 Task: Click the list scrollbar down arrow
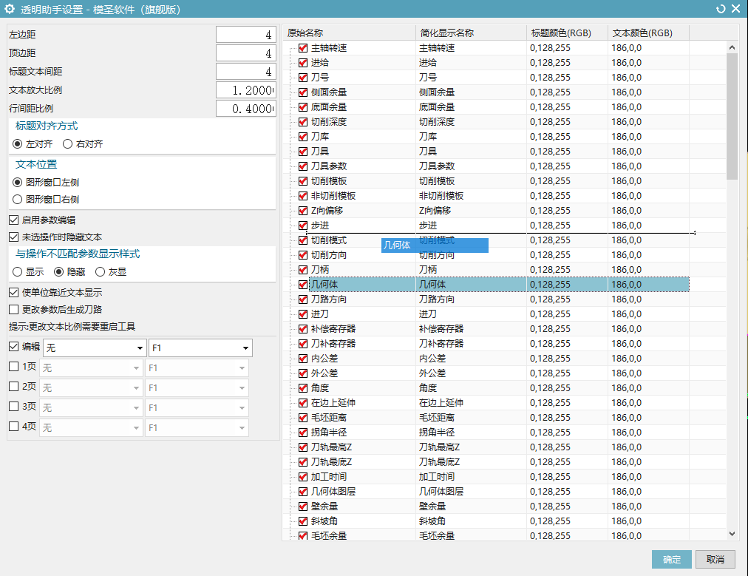pyautogui.click(x=732, y=535)
